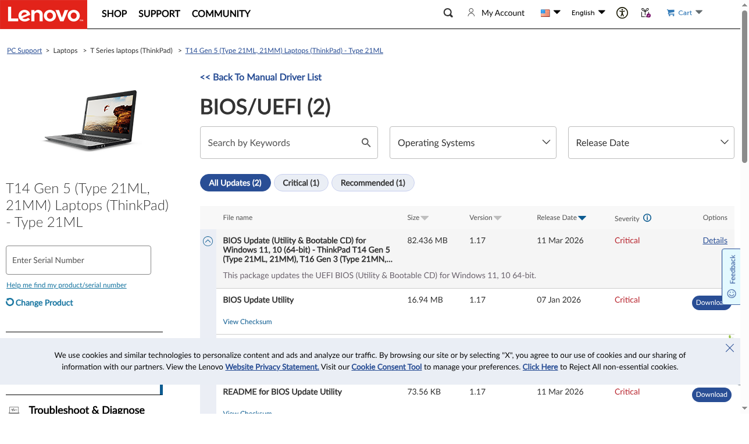Click the magnifier in keywords search box
The width and height of the screenshot is (749, 444).
tap(366, 143)
